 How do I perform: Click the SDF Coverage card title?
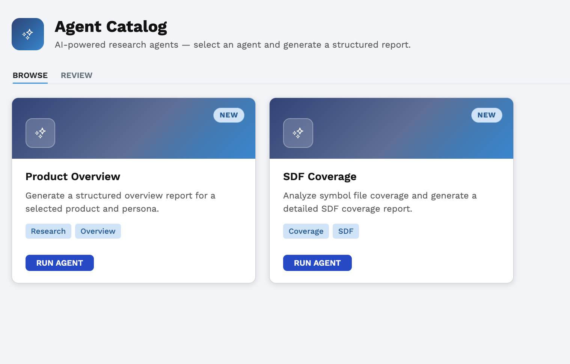click(x=320, y=177)
